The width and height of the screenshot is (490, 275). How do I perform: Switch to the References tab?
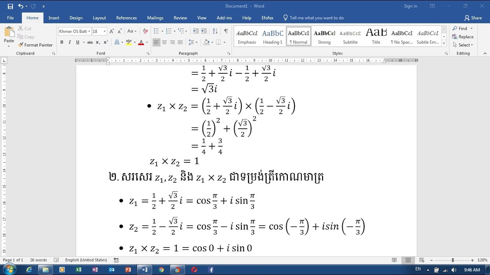126,18
